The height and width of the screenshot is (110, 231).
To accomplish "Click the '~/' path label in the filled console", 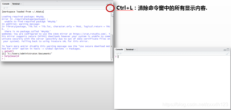I will pos(4,8).
